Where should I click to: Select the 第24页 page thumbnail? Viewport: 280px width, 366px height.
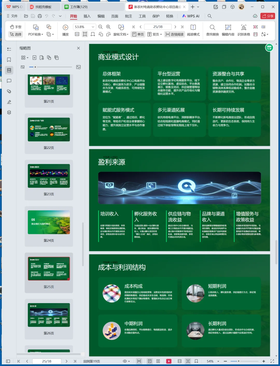point(49,222)
